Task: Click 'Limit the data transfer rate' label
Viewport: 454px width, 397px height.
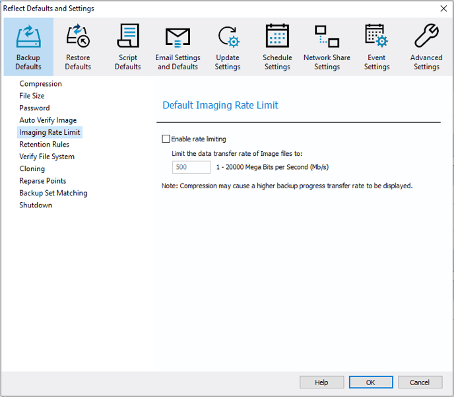Action: [237, 154]
